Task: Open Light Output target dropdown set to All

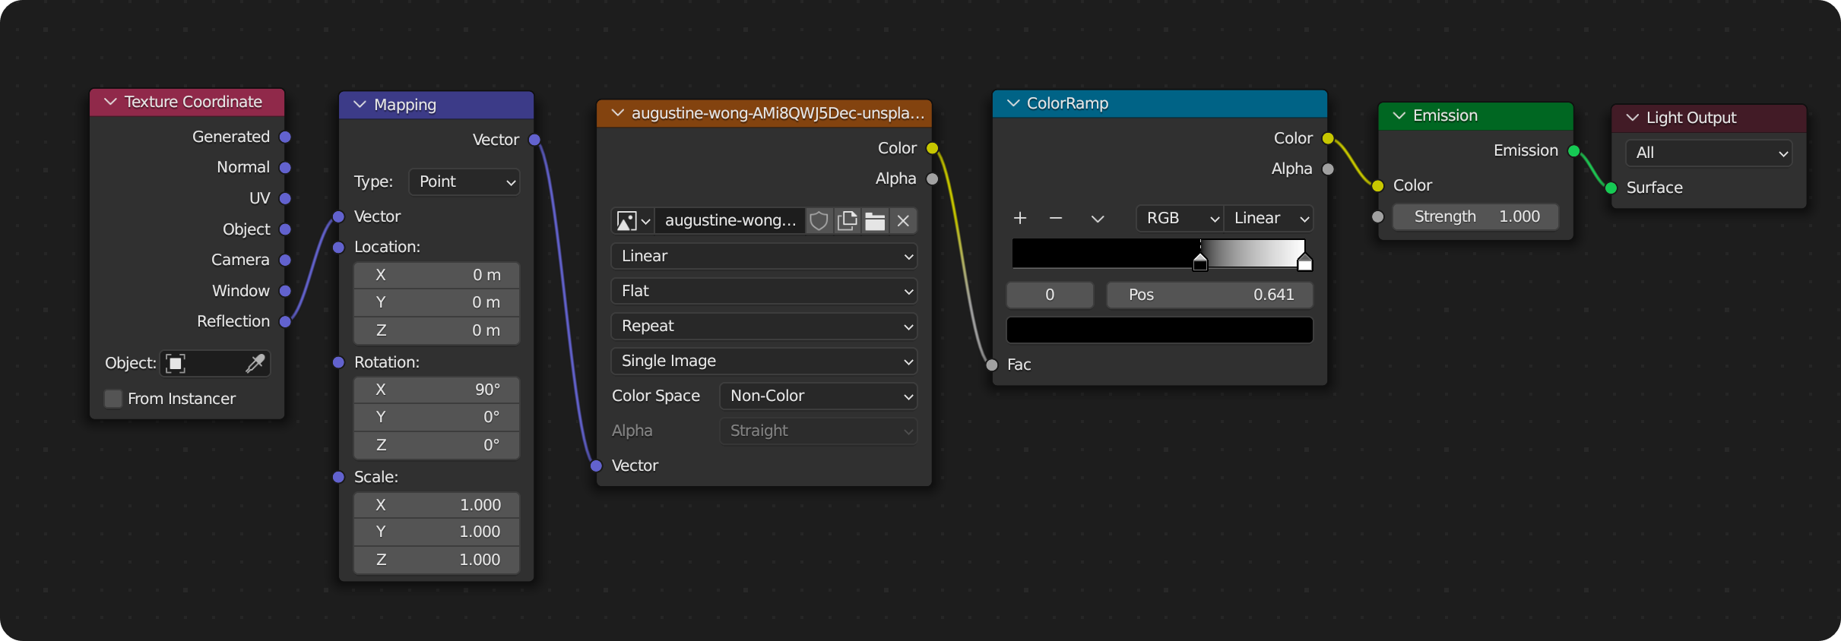Action: pyautogui.click(x=1709, y=153)
